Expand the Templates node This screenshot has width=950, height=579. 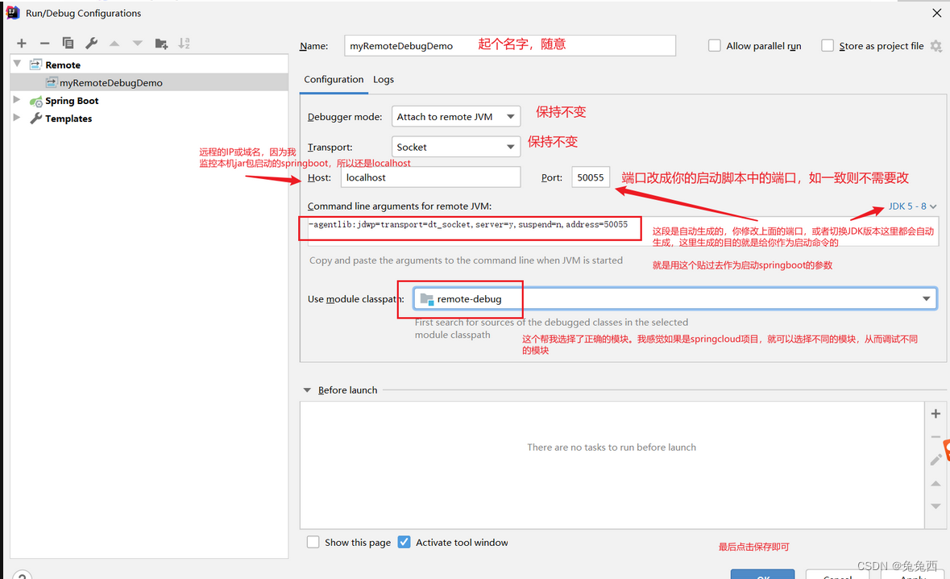pyautogui.click(x=17, y=117)
